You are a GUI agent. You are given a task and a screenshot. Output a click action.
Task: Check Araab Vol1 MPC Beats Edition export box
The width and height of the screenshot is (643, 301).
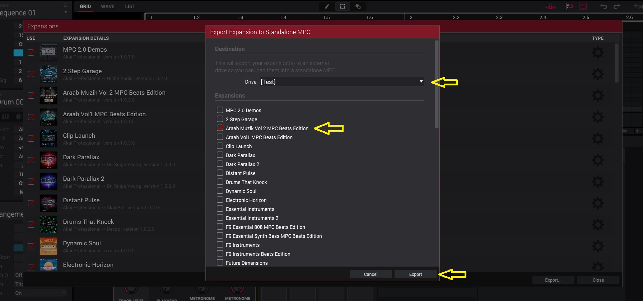tap(220, 137)
